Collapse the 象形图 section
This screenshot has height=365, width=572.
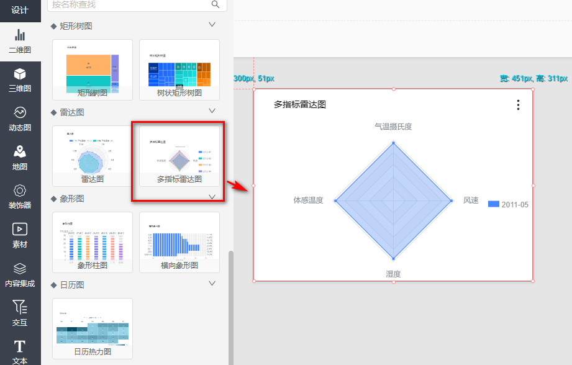click(212, 197)
